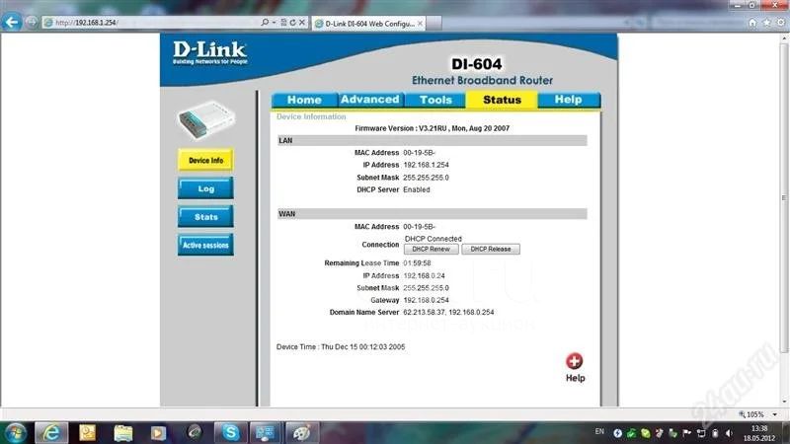Click the D-Link logo
The height and width of the screenshot is (444, 790).
209,53
